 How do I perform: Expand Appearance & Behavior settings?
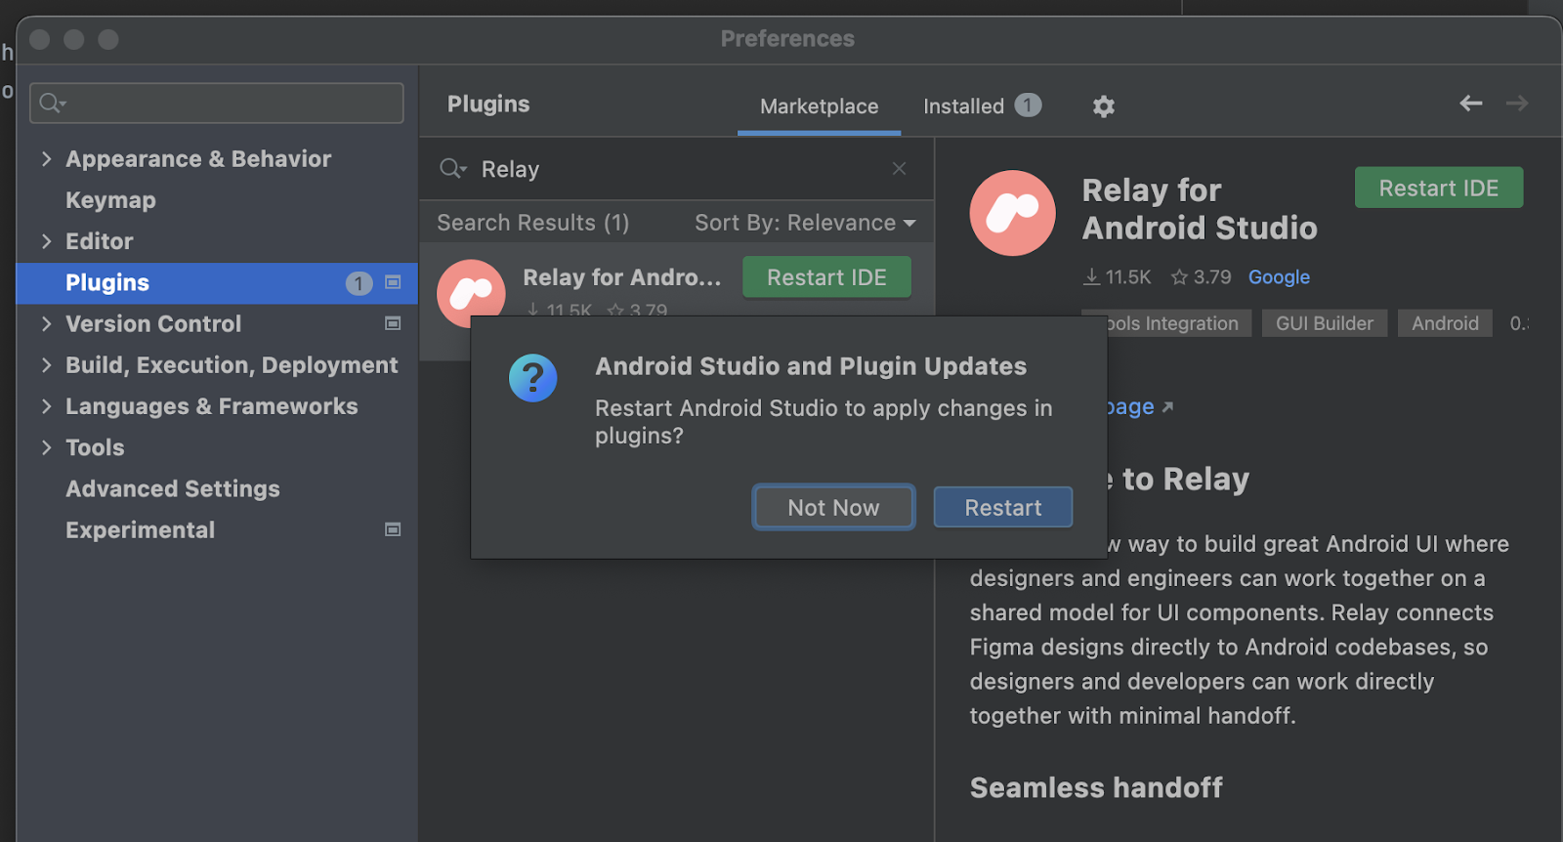click(46, 158)
